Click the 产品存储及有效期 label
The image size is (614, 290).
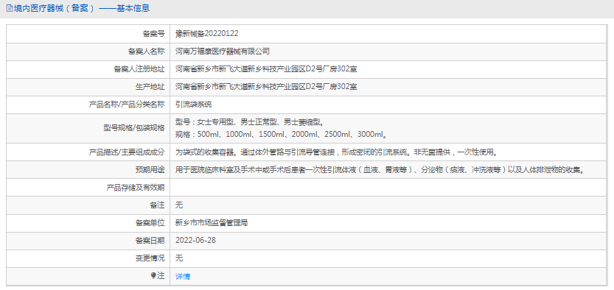point(136,188)
